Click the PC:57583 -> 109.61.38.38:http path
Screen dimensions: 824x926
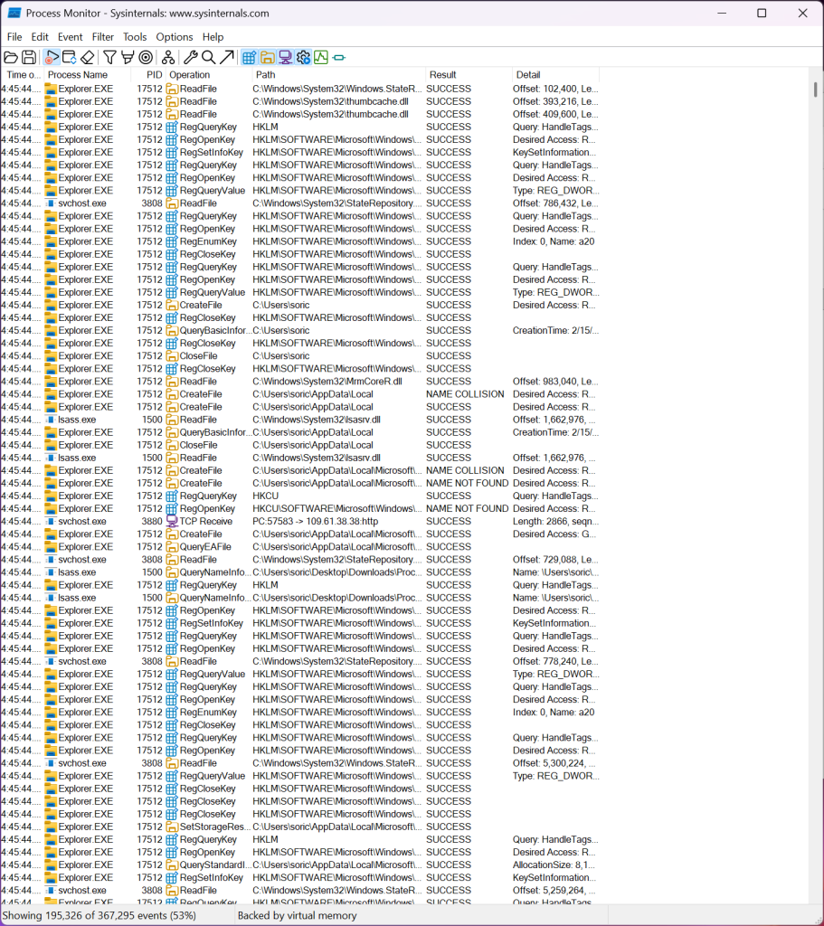pyautogui.click(x=315, y=522)
